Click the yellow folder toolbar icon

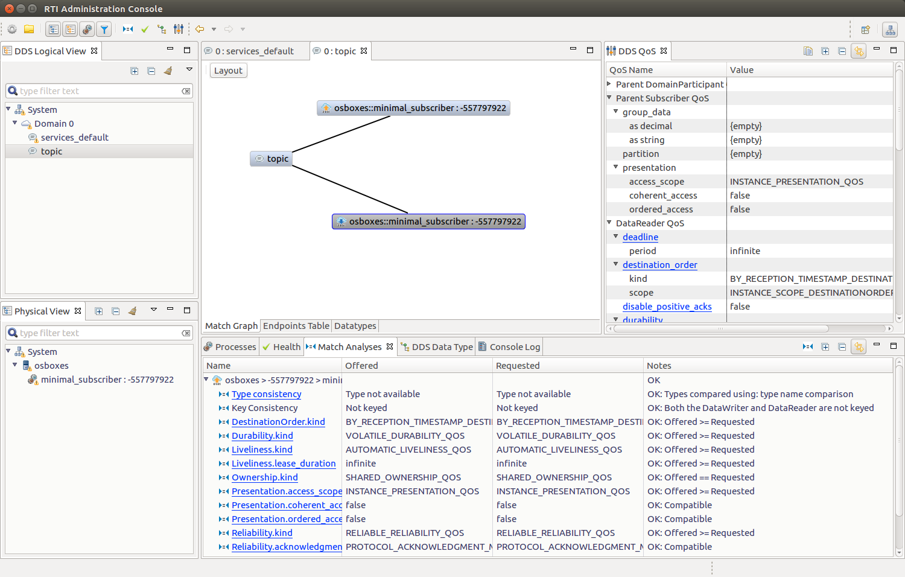pos(29,29)
